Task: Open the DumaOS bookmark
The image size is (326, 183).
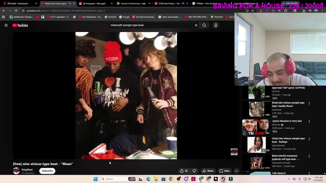Action: (x=111, y=17)
